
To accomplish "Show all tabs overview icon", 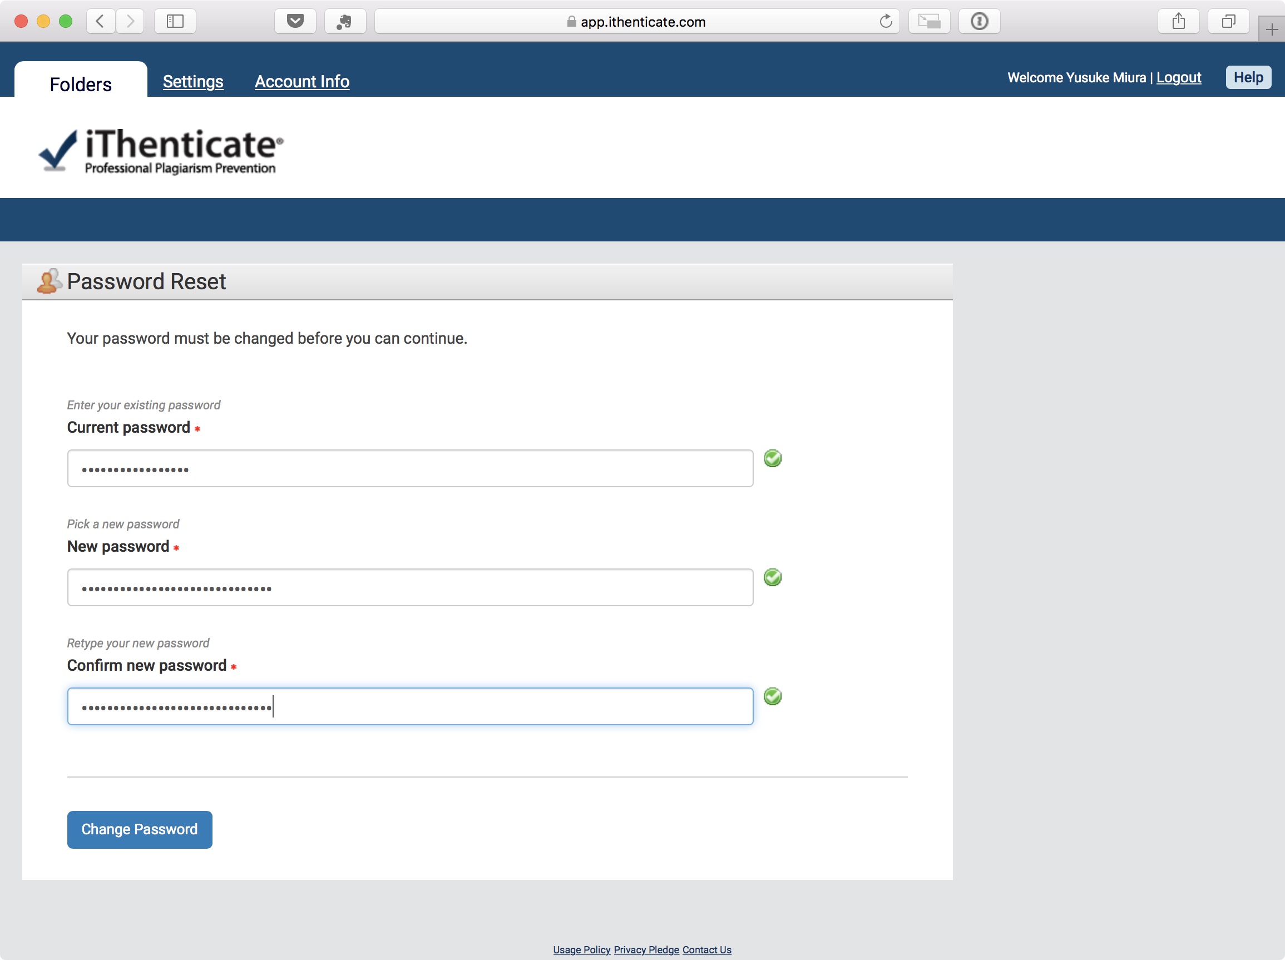I will (x=1228, y=22).
